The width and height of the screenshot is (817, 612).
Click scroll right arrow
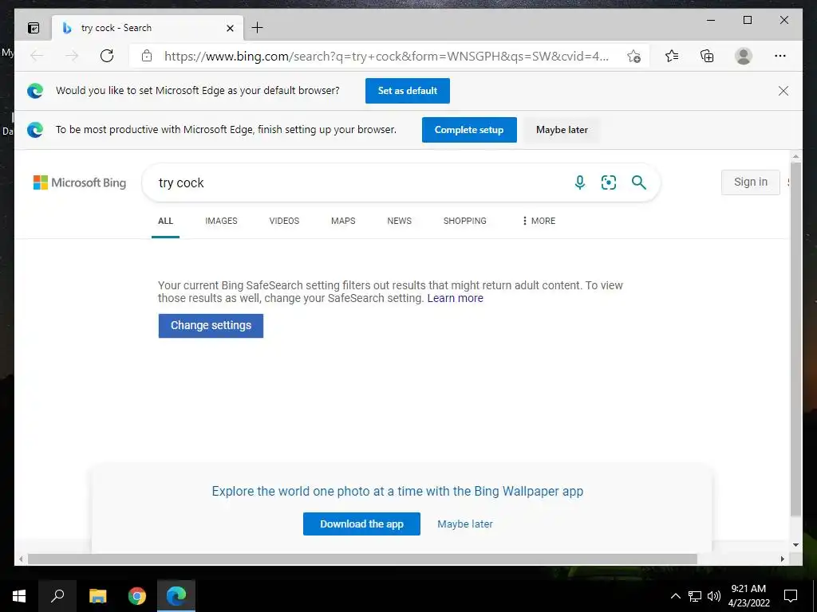tap(783, 559)
